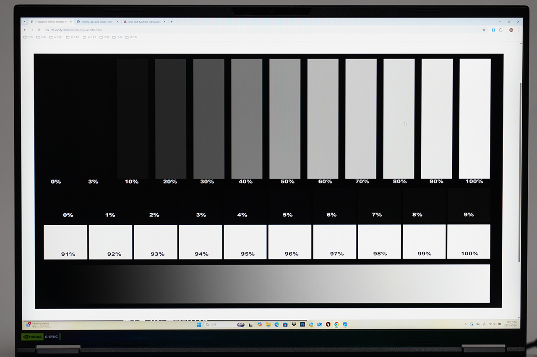The height and width of the screenshot is (357, 537).
Task: Bookmark this page with the star icon
Action: (484, 30)
